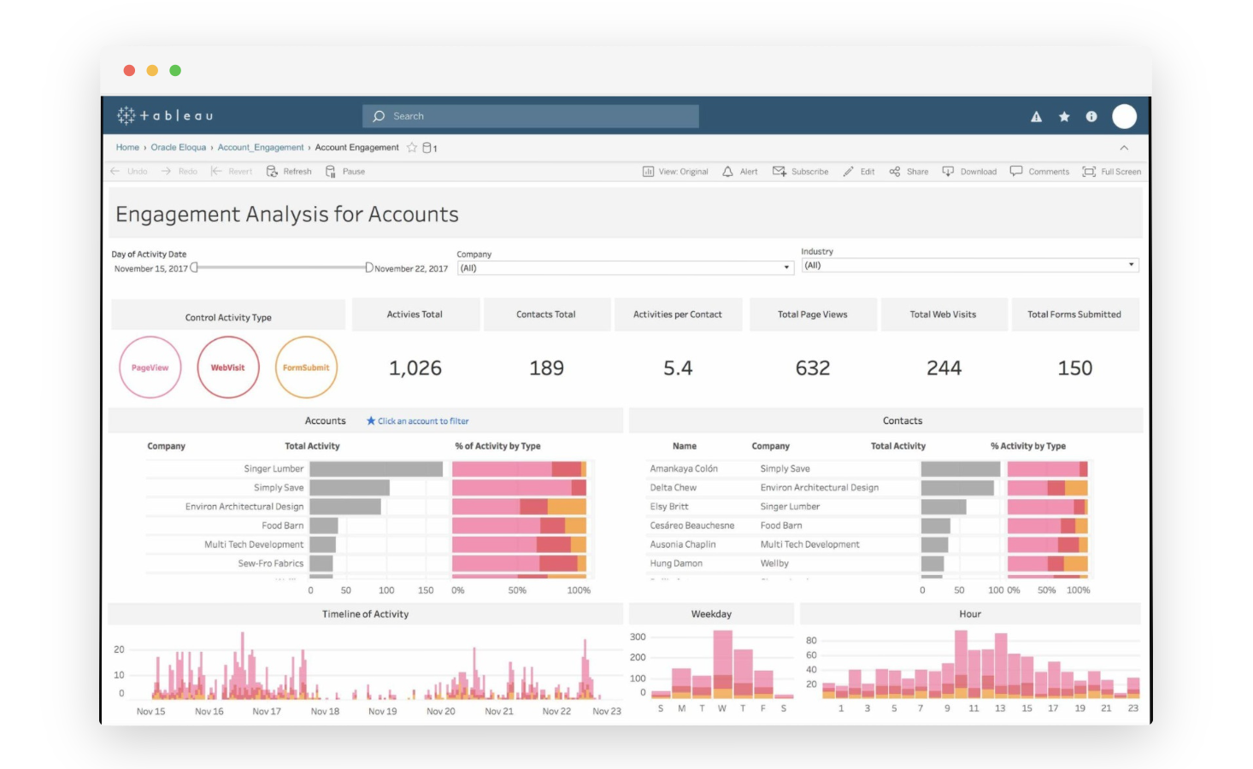Refresh the dashboard data
Screen dimensions: 1253x769
[x=289, y=172]
